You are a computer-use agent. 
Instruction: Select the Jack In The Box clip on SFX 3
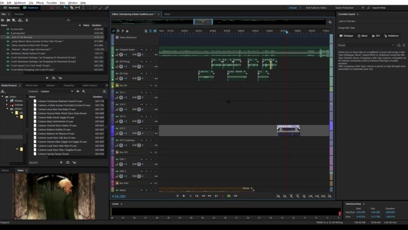pos(288,130)
